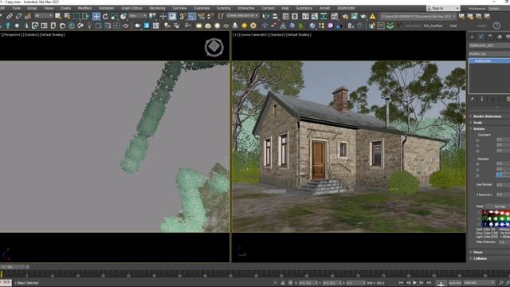The image size is (510, 287).
Task: Click the Use Normal value field
Action: 503,184
